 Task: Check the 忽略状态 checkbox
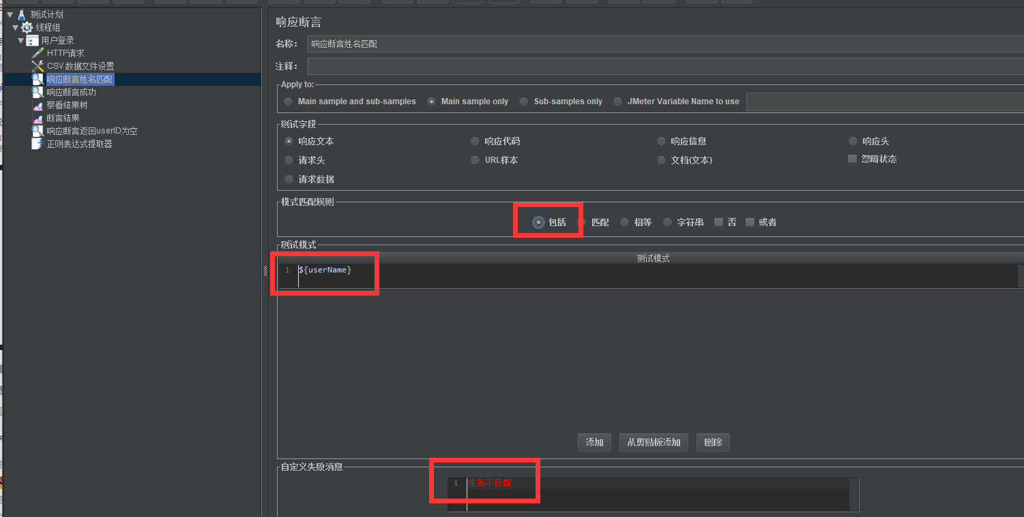(x=852, y=159)
